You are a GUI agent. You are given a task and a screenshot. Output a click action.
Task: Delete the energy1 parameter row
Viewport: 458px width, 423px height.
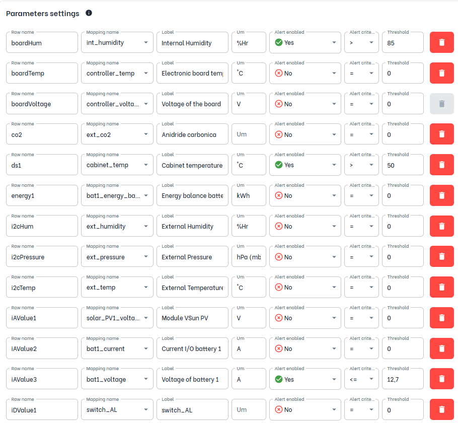click(x=441, y=195)
